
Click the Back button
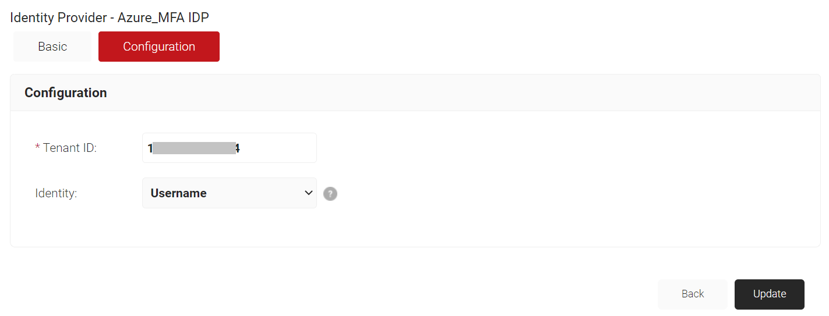pos(693,294)
